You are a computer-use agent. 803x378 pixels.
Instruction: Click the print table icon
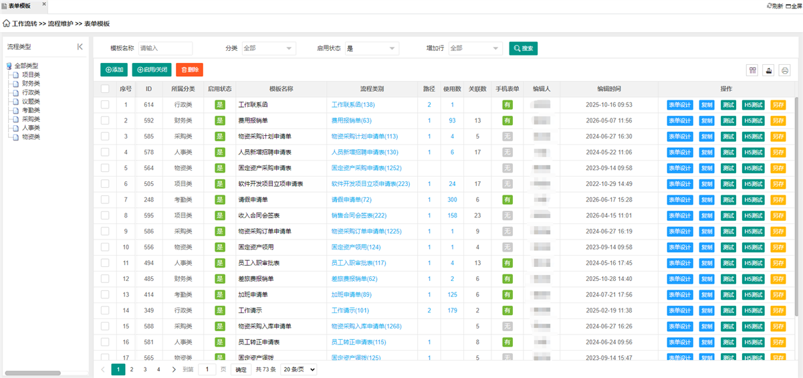coord(785,70)
